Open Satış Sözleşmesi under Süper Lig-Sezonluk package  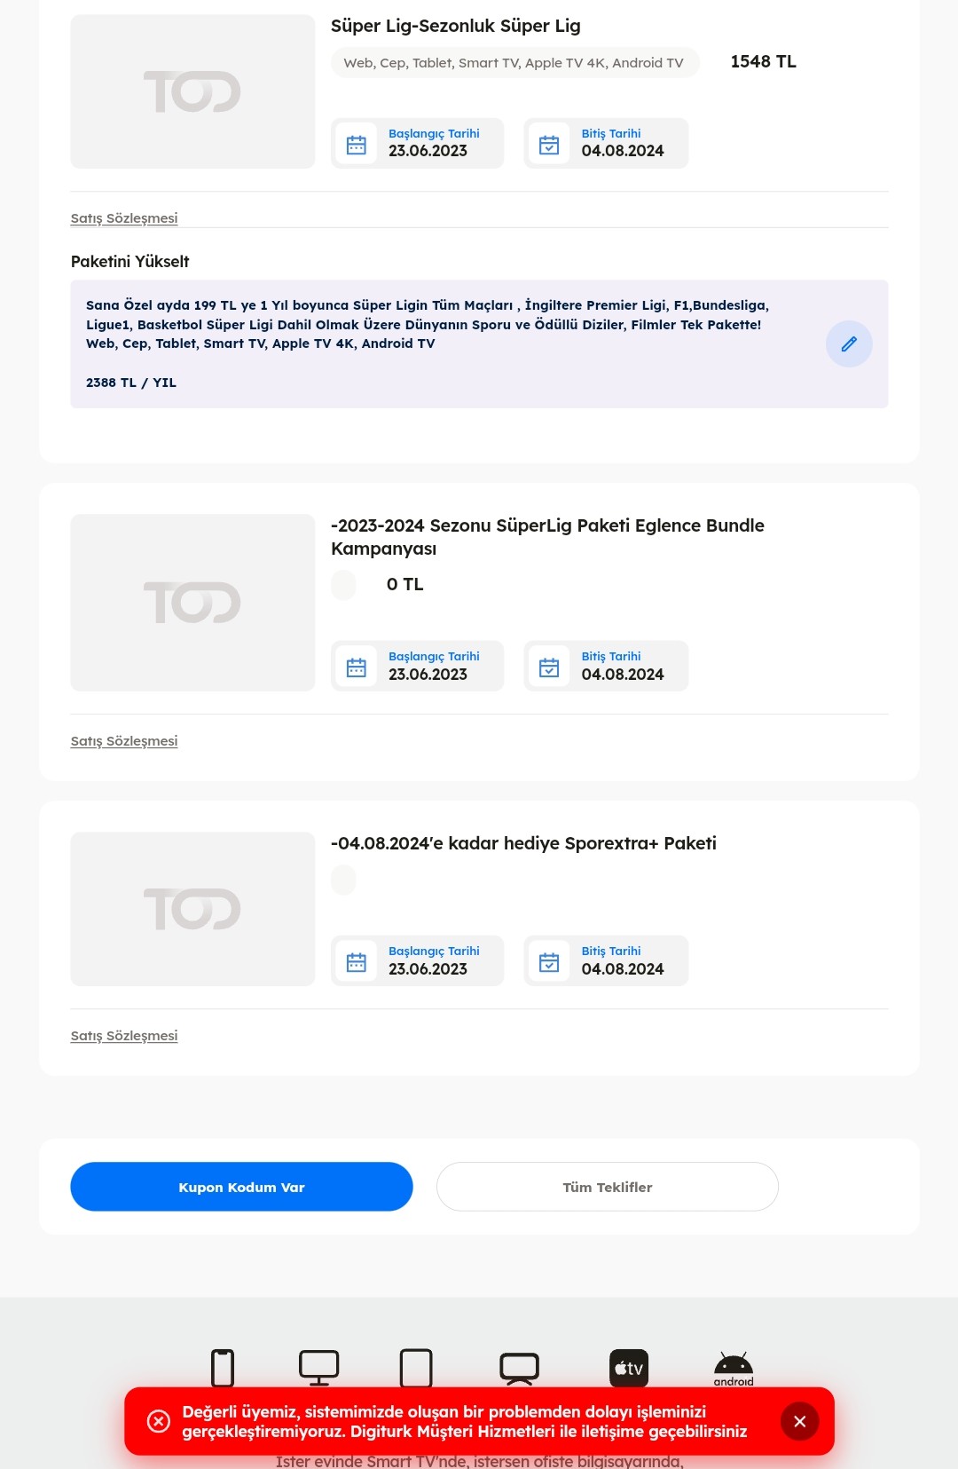[124, 218]
